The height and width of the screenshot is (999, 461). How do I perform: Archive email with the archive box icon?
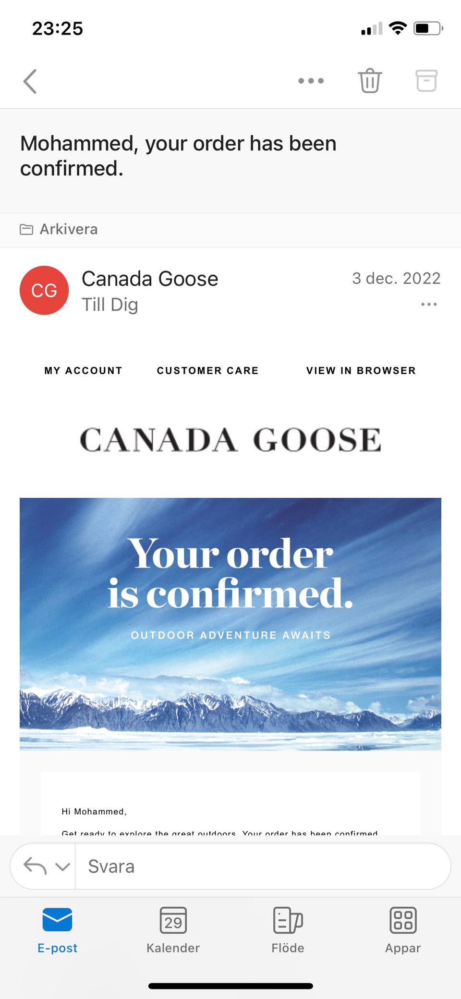coord(426,81)
